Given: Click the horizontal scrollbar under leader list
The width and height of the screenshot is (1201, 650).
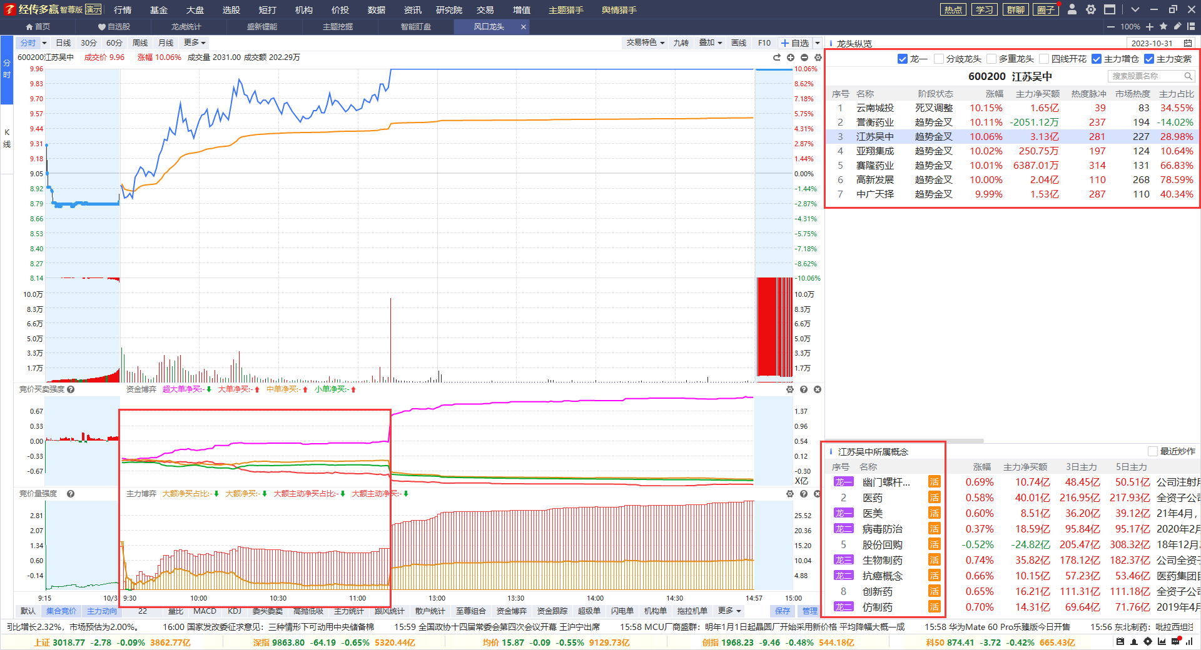Looking at the screenshot, I should [x=904, y=441].
